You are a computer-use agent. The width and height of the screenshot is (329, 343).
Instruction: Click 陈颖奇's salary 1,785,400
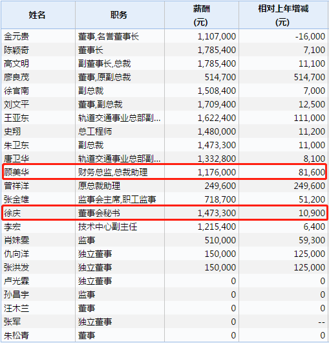(x=217, y=50)
